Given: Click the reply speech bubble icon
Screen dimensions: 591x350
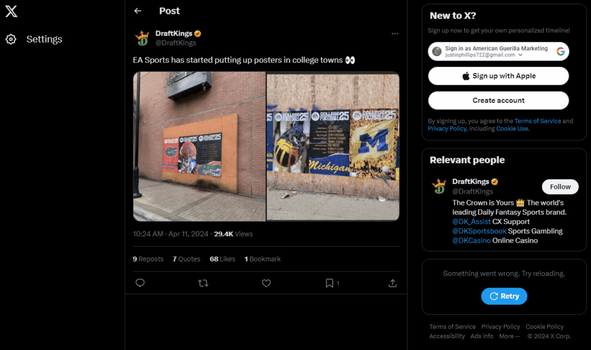Looking at the screenshot, I should pos(140,283).
